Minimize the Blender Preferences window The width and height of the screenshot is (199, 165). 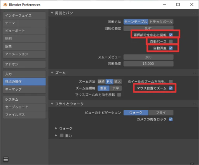(164, 5)
